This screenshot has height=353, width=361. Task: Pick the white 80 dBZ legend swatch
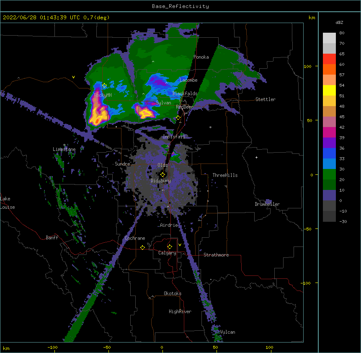tap(329, 38)
